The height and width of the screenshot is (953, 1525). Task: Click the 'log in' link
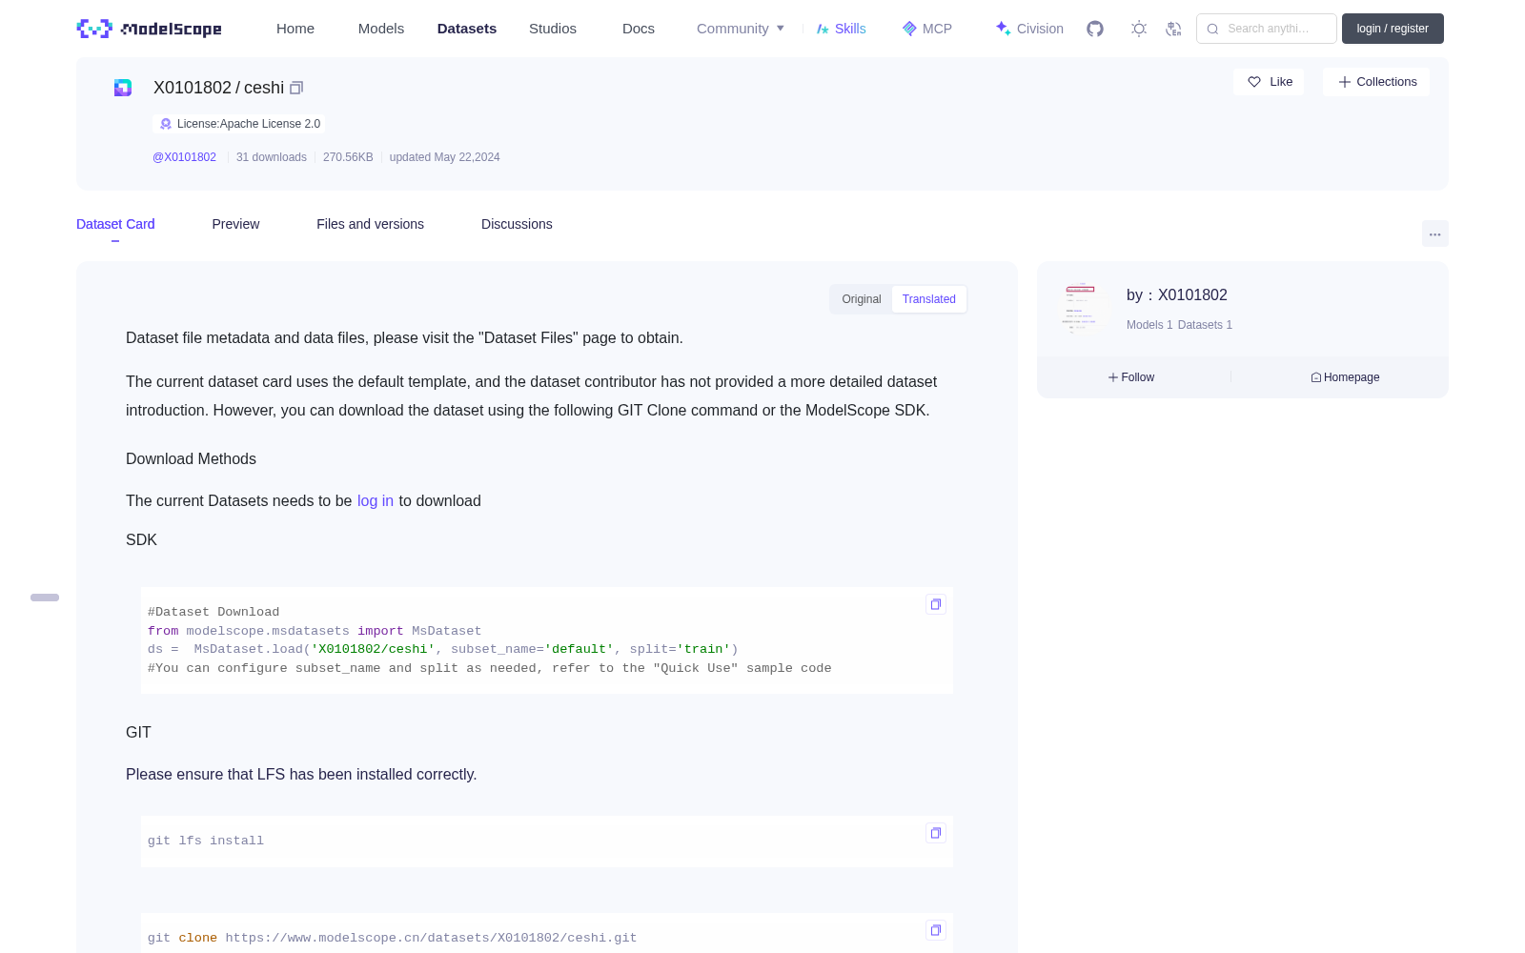pyautogui.click(x=376, y=501)
